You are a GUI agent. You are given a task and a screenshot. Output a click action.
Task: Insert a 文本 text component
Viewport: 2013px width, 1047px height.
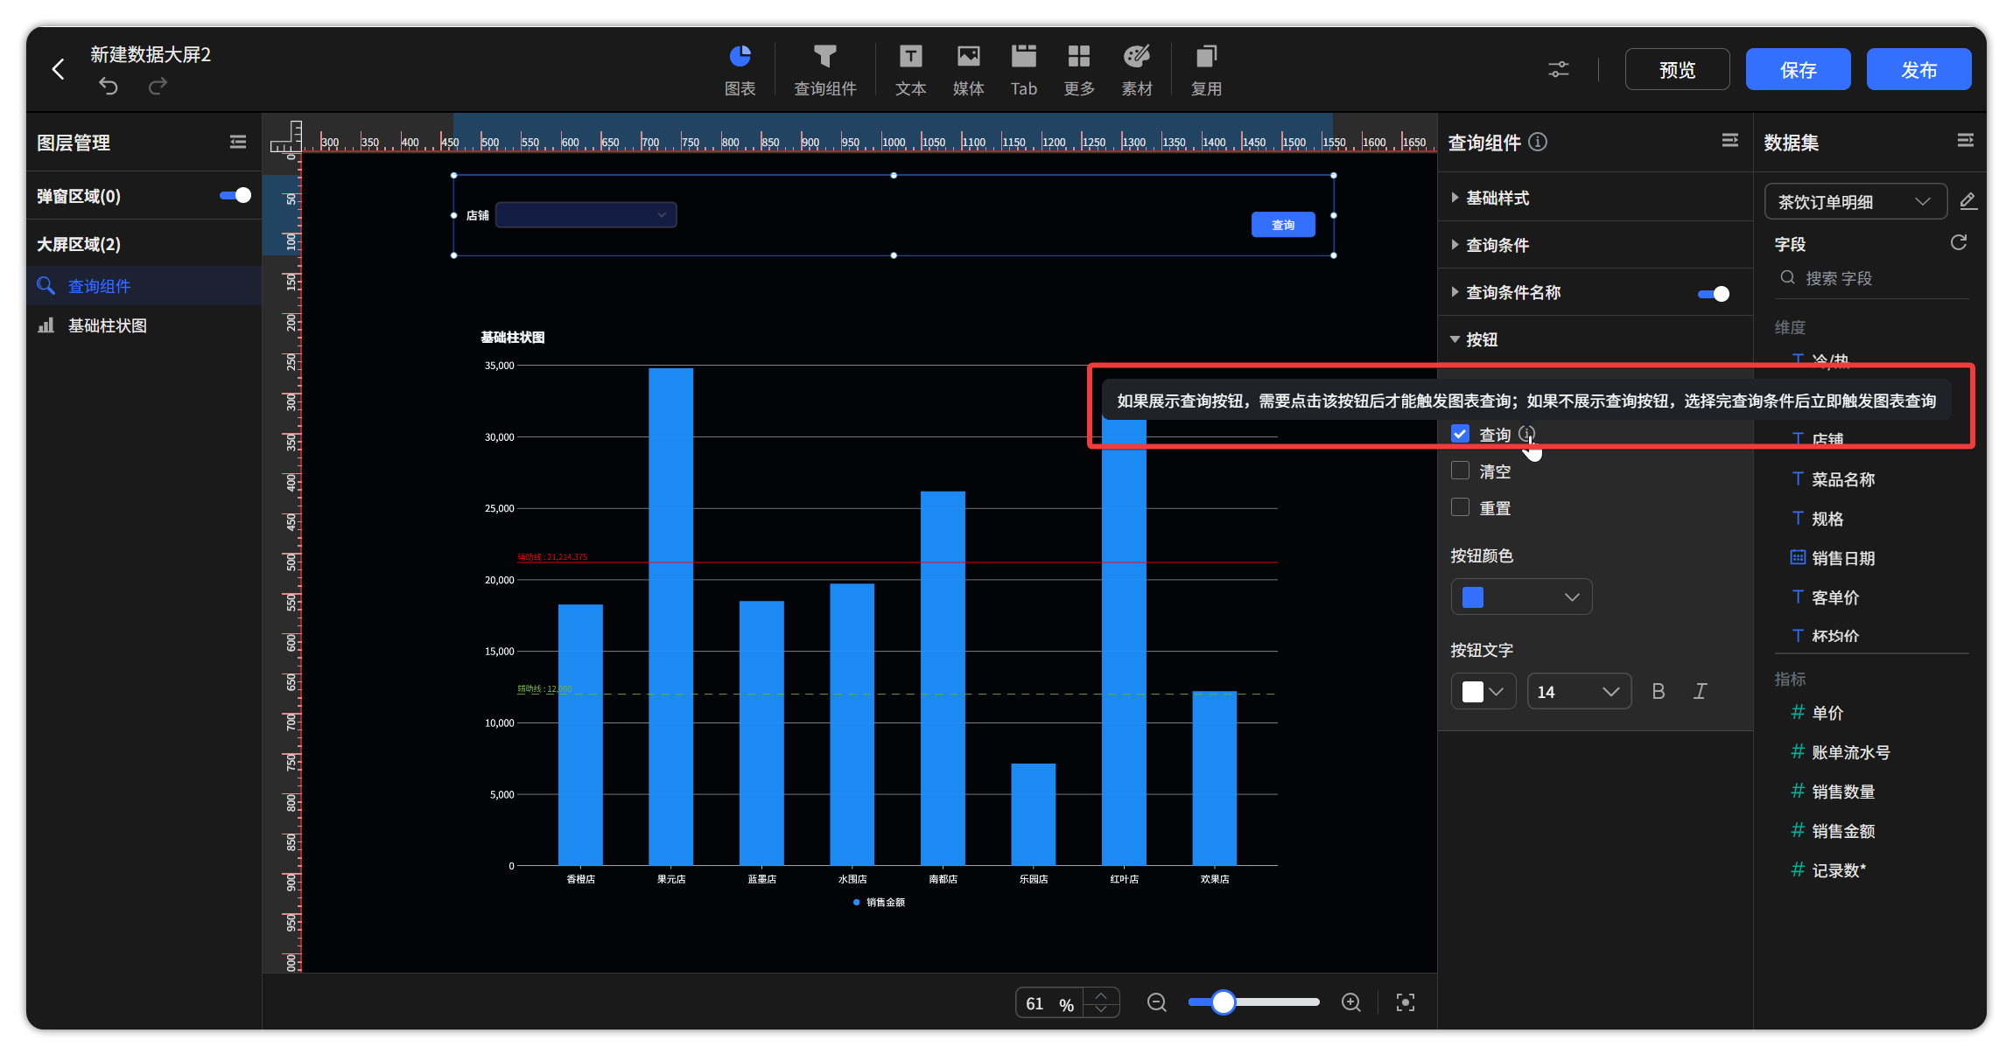[x=910, y=70]
